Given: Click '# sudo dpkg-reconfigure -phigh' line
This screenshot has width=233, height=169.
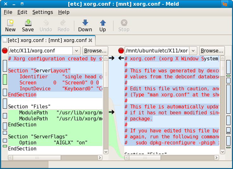Looking at the screenshot, I should pos(172,142).
